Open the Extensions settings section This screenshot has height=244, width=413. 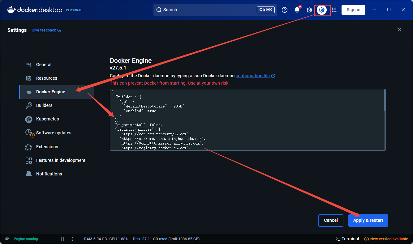(56, 147)
